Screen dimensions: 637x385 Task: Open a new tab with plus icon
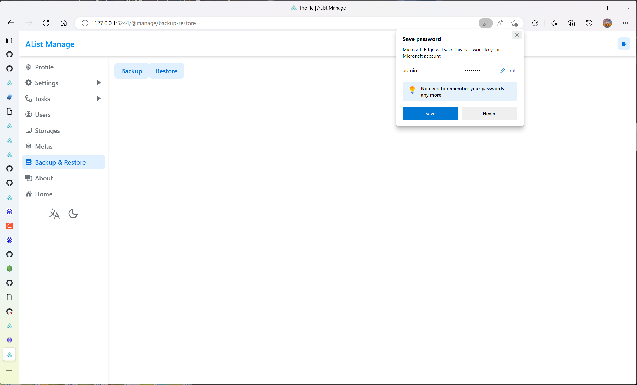point(9,371)
